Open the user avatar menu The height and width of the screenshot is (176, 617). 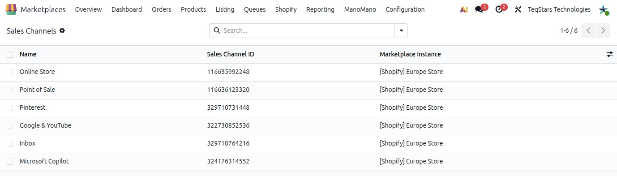point(604,9)
